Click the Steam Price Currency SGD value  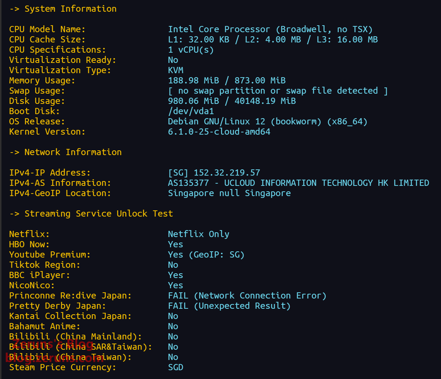[x=176, y=367]
